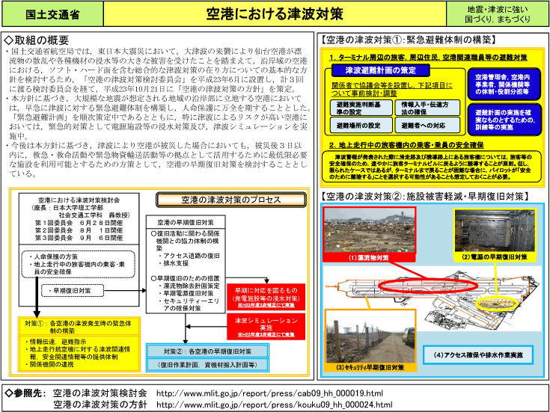Click blue box 対策②:各空港の早期復旧対策

click(208, 351)
